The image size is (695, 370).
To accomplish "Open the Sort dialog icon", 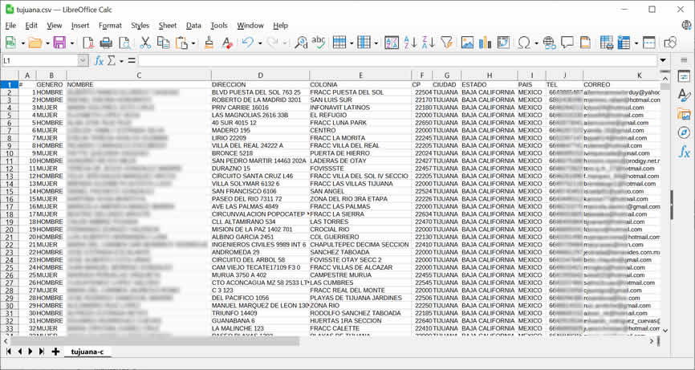I will [x=392, y=43].
